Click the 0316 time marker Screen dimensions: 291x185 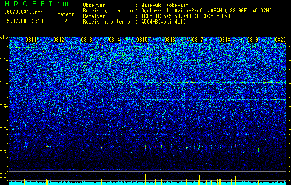pyautogui.click(x=170, y=40)
